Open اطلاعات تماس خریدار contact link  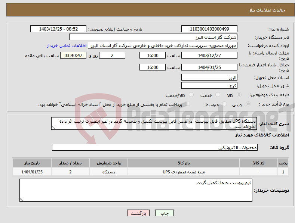[67, 45]
